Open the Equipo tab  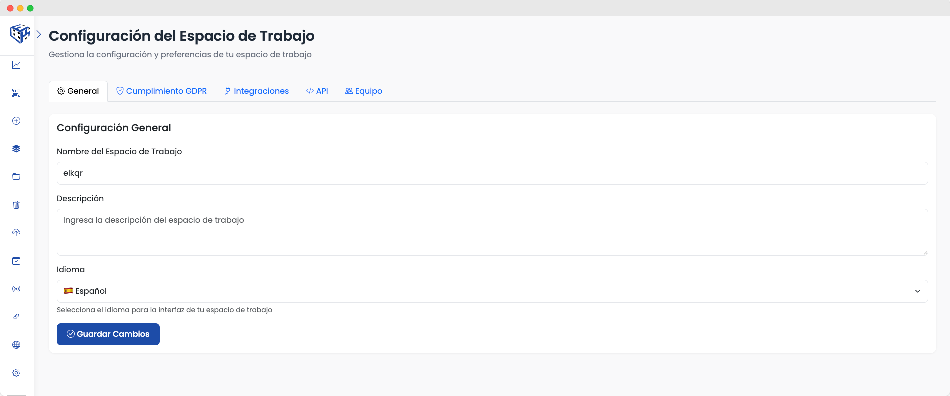[364, 91]
